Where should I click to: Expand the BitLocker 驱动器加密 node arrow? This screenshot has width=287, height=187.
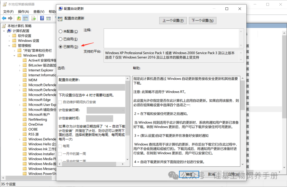[x=20, y=65]
